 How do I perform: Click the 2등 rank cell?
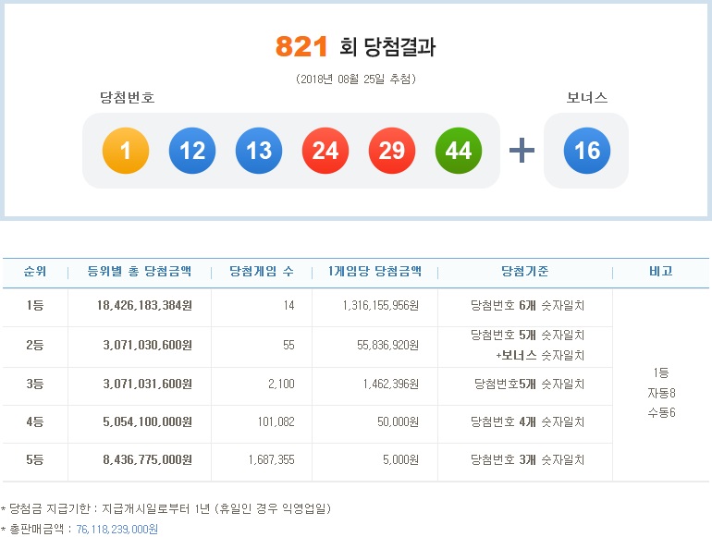pos(35,345)
